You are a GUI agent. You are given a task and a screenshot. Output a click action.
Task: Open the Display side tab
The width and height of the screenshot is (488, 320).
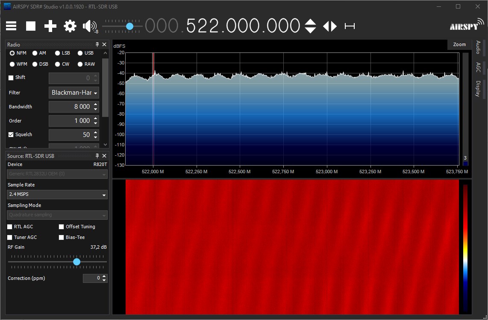478,88
